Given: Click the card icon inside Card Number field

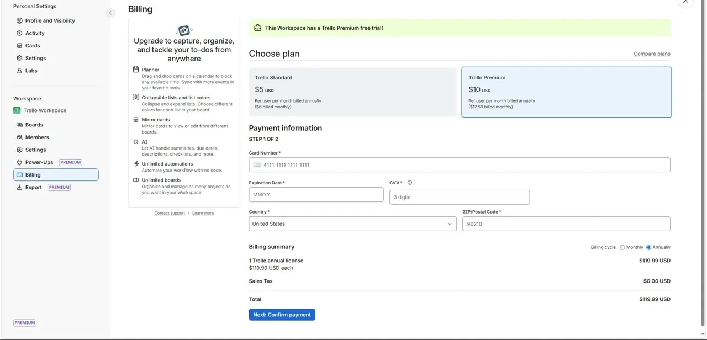Looking at the screenshot, I should click(257, 165).
